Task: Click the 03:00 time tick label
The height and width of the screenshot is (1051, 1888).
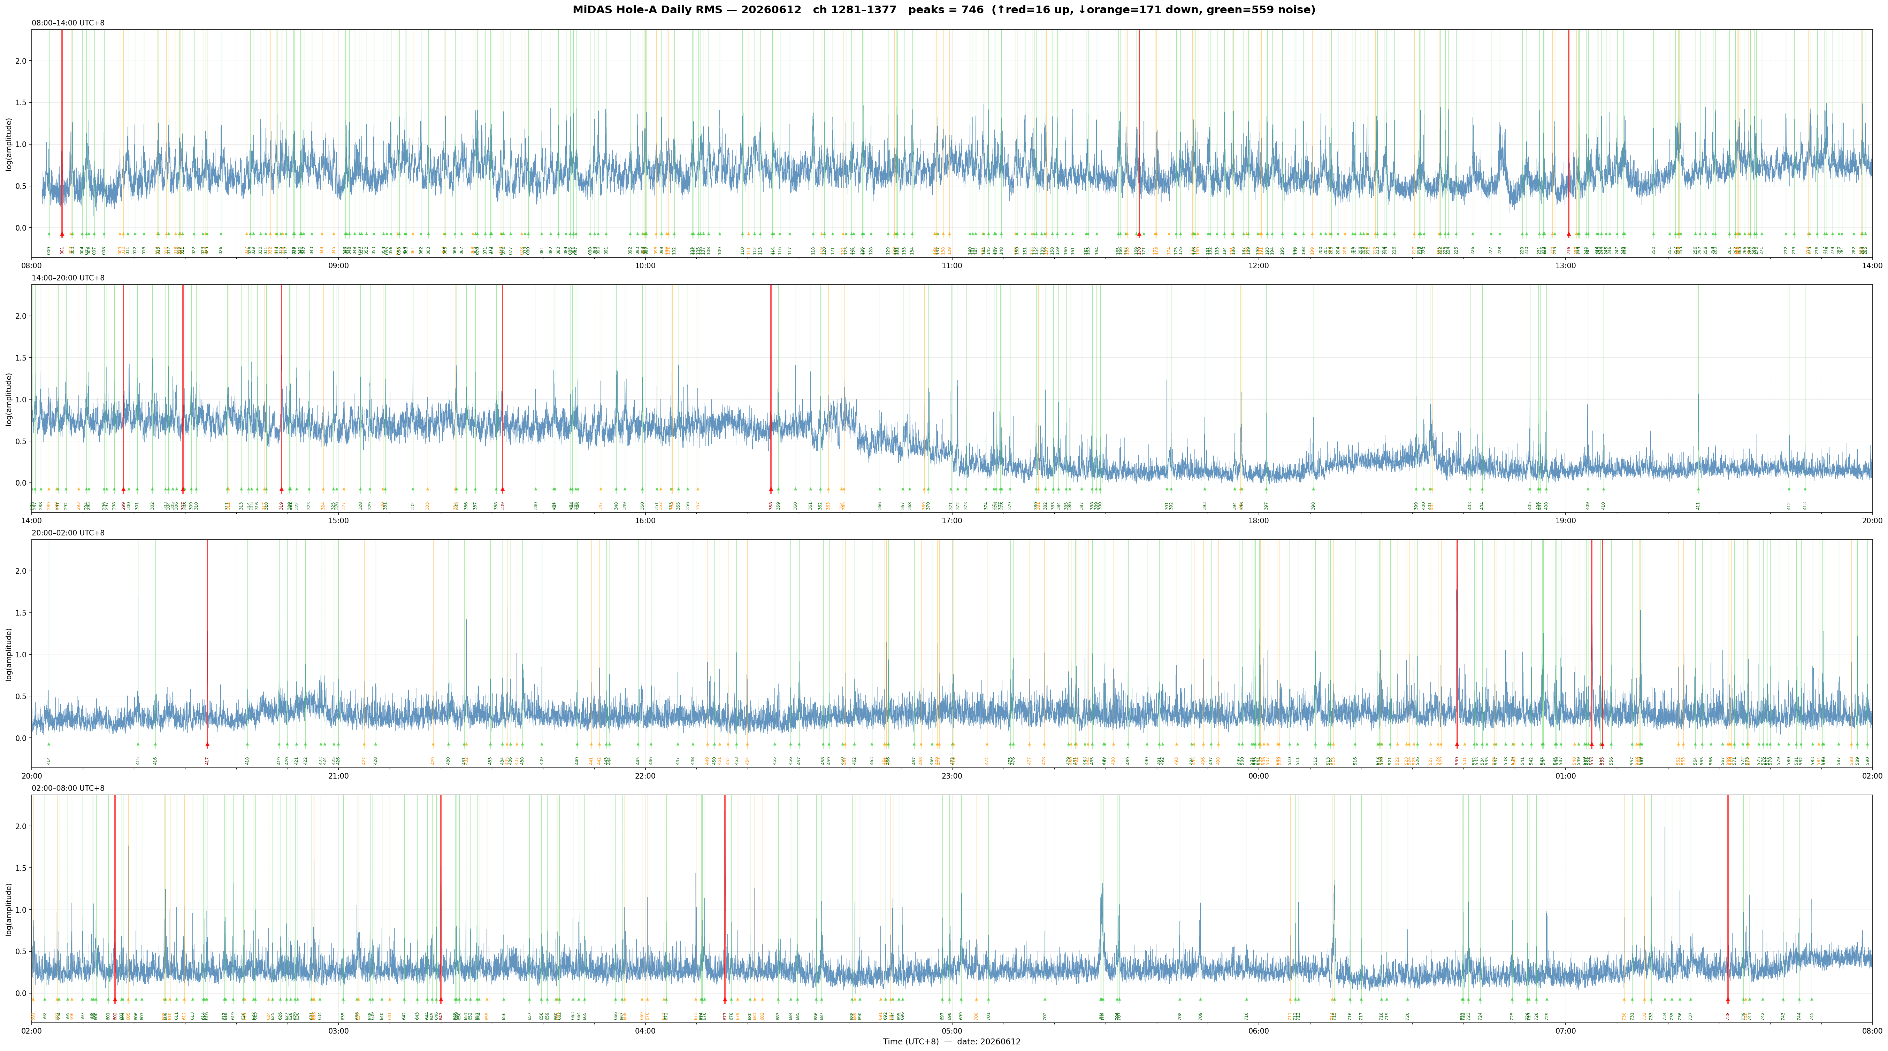Action: 339,1030
